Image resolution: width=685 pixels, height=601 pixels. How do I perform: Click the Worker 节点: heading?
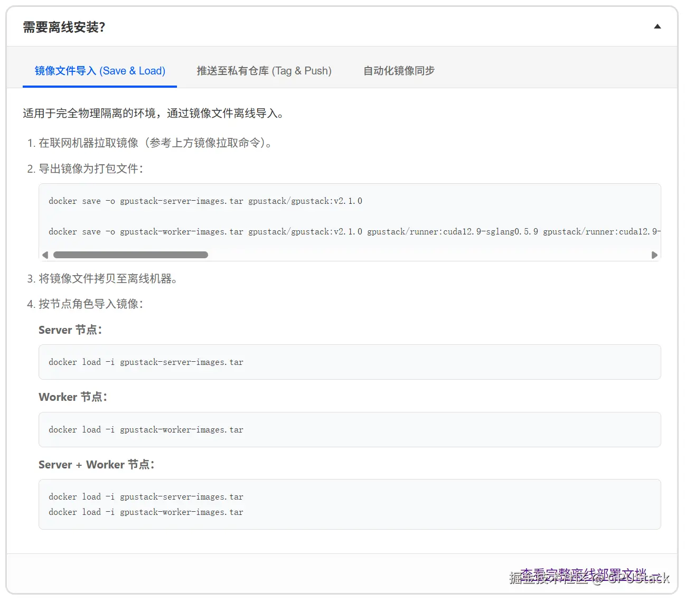click(x=73, y=397)
